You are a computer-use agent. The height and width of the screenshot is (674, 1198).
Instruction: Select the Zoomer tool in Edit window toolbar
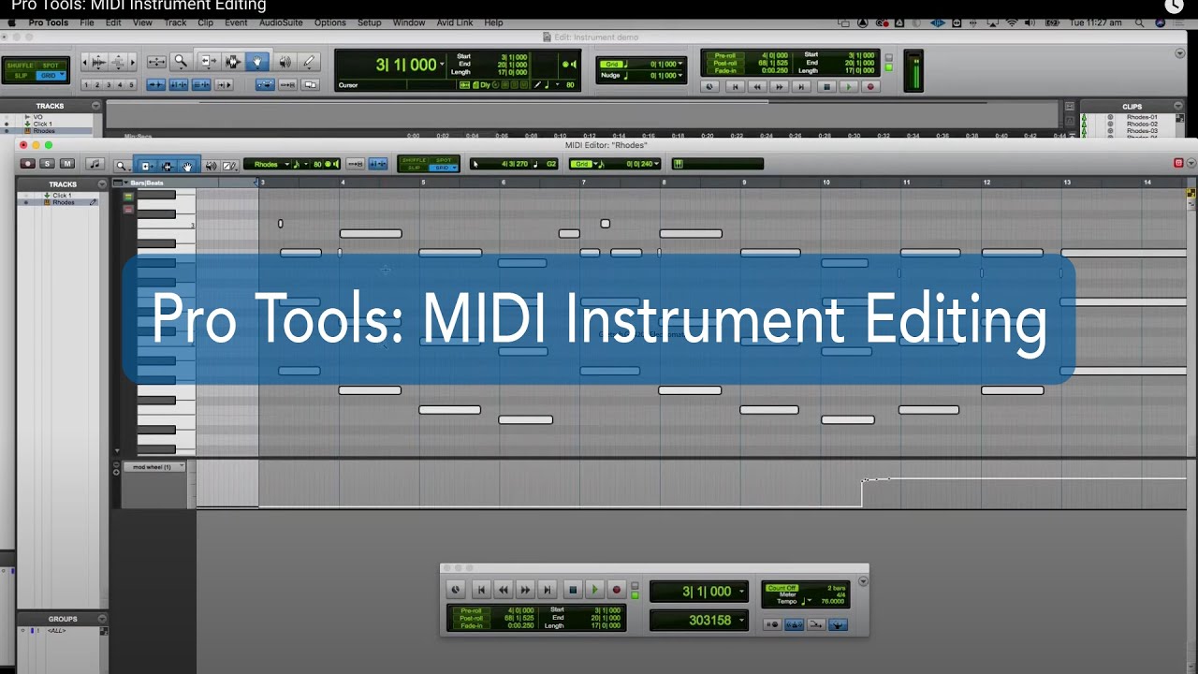[181, 62]
